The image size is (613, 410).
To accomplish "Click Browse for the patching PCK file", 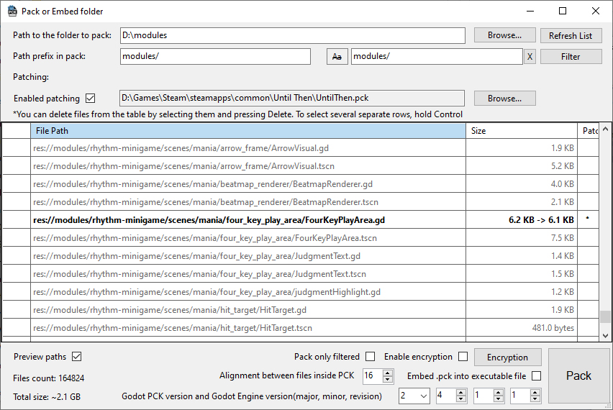I will coord(504,99).
